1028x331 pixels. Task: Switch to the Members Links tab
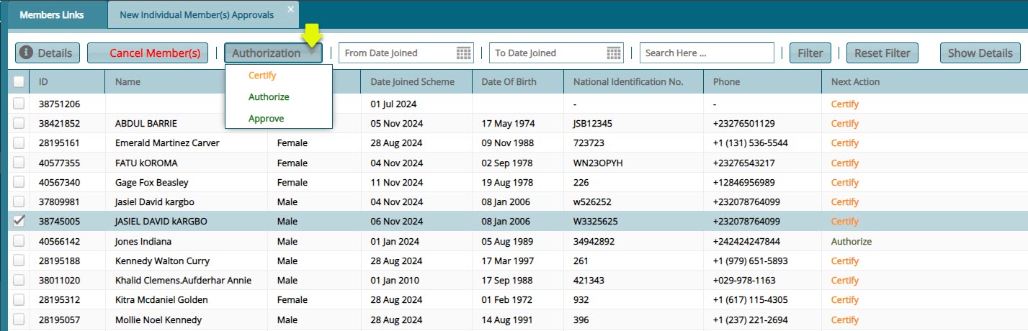point(51,14)
